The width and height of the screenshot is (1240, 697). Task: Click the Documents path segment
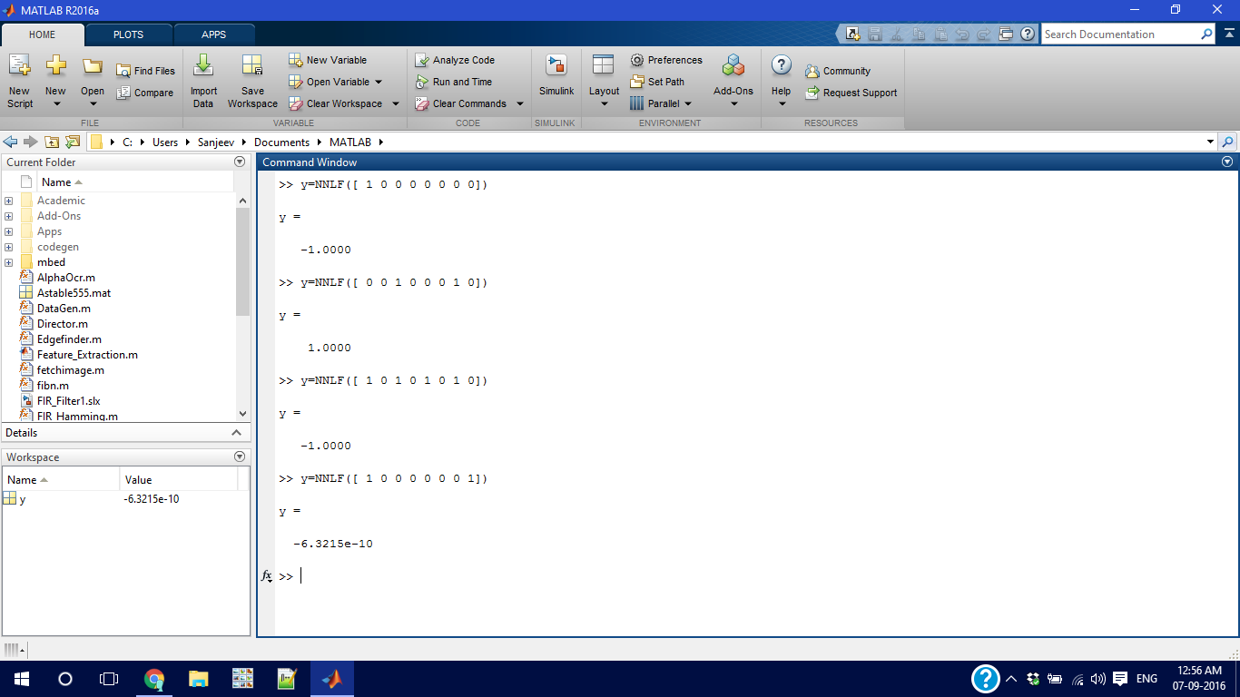pos(281,142)
